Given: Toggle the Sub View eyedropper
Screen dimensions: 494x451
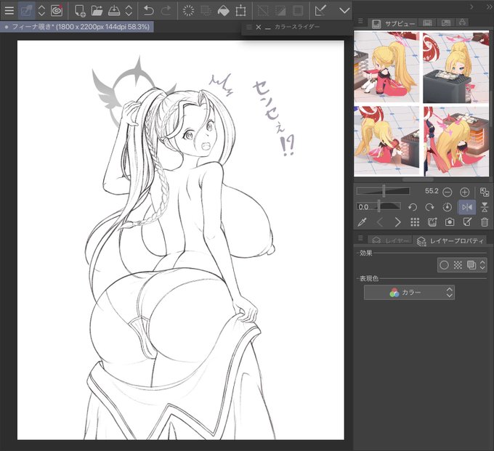Looking at the screenshot, I should pyautogui.click(x=362, y=222).
